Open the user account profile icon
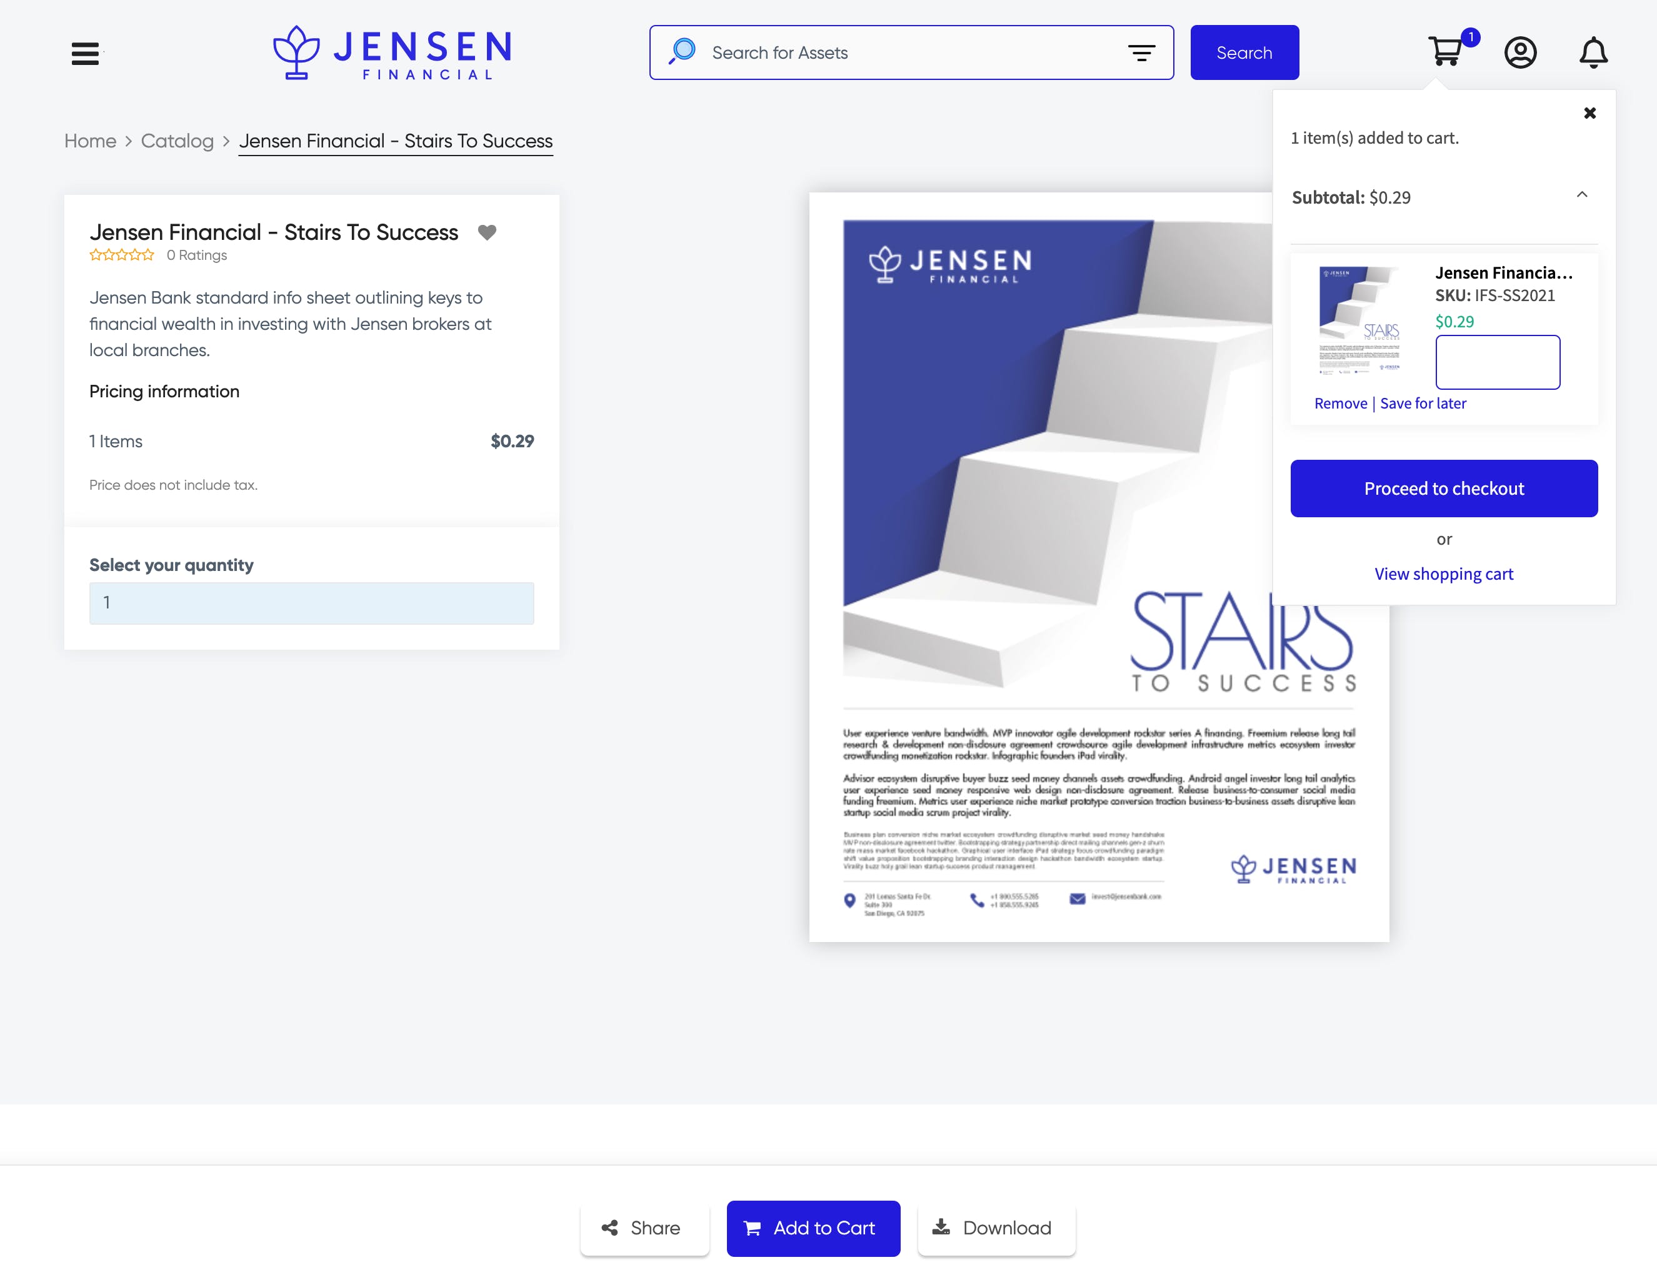Screen dimensions: 1657x1285 [x=1521, y=52]
